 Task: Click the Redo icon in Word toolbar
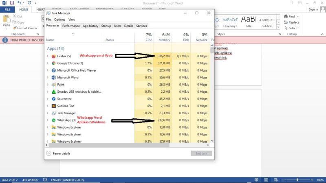(x=29, y=3)
